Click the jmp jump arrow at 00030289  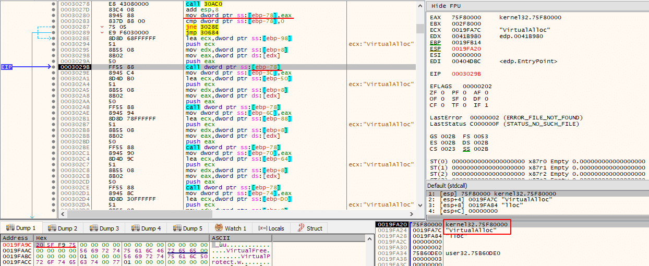[x=102, y=32]
